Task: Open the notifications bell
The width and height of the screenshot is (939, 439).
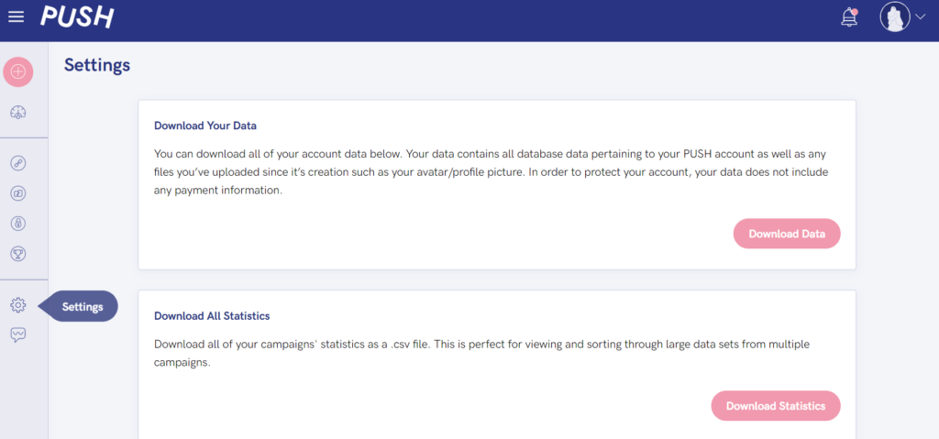Action: click(x=849, y=18)
